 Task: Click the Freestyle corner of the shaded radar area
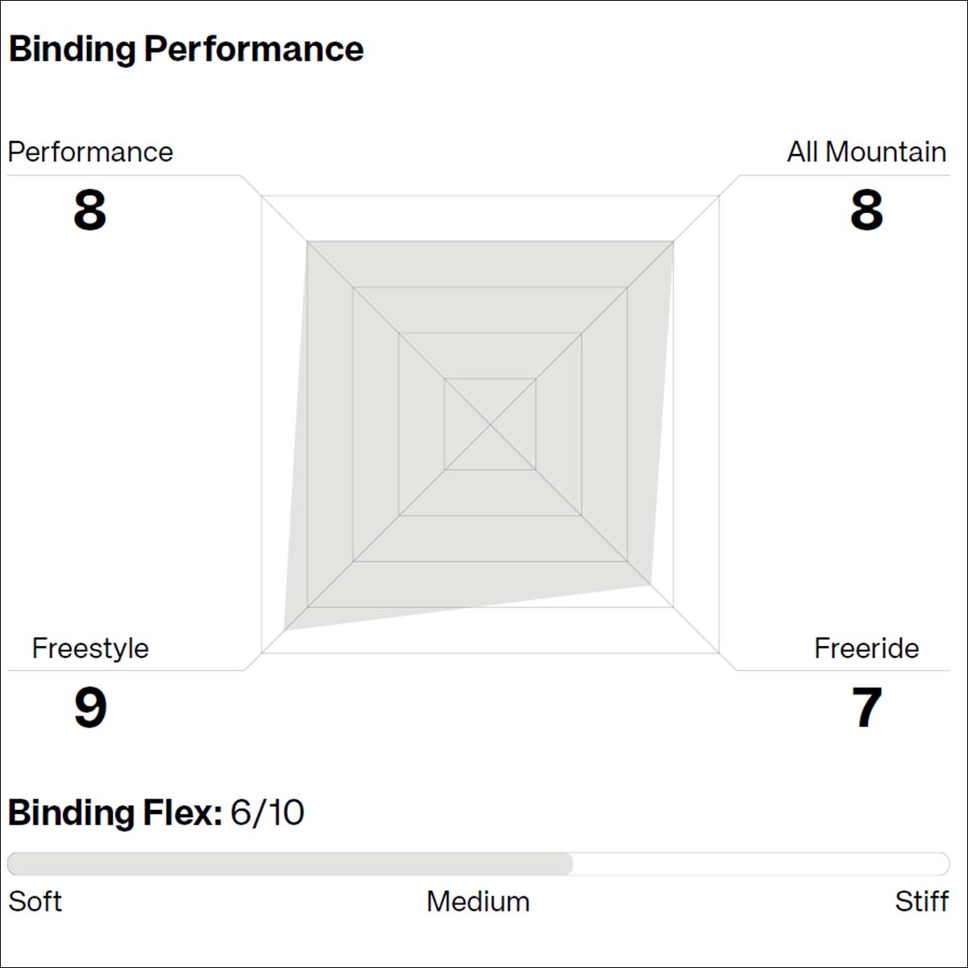(x=286, y=629)
